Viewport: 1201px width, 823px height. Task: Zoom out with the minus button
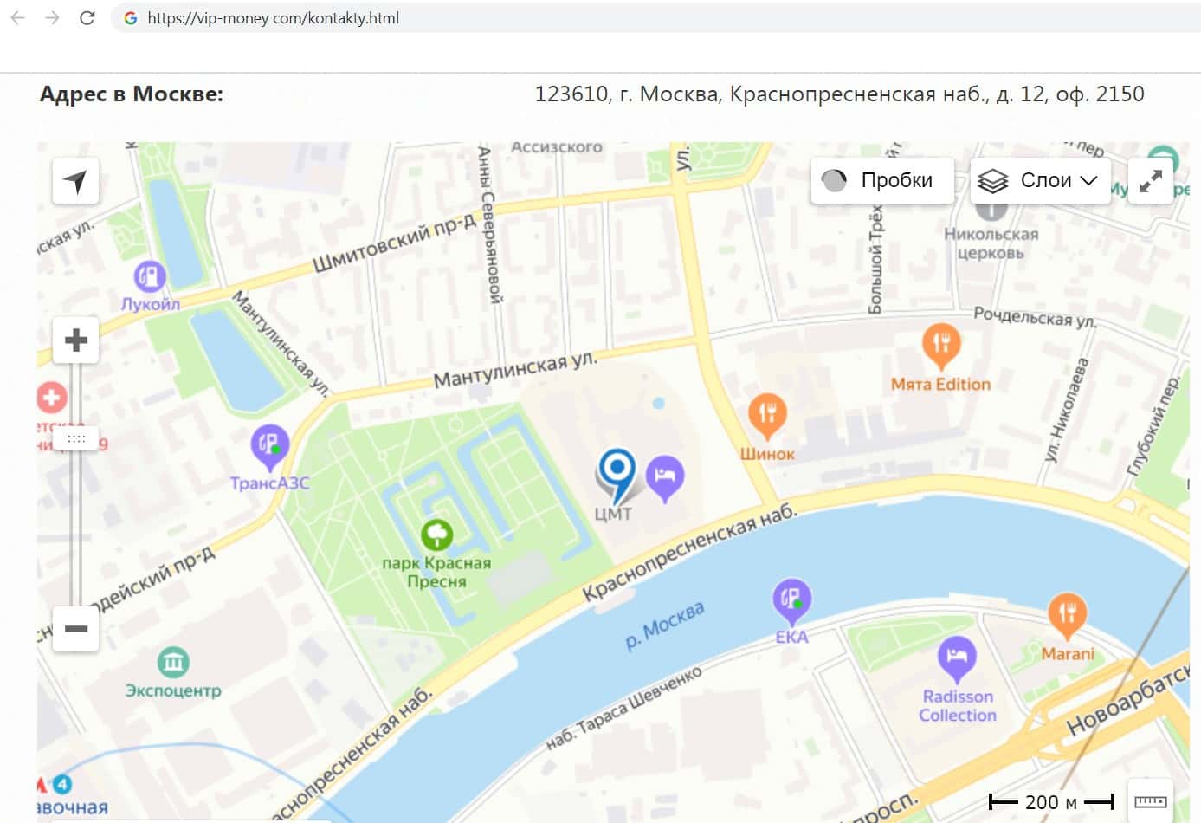tap(76, 628)
